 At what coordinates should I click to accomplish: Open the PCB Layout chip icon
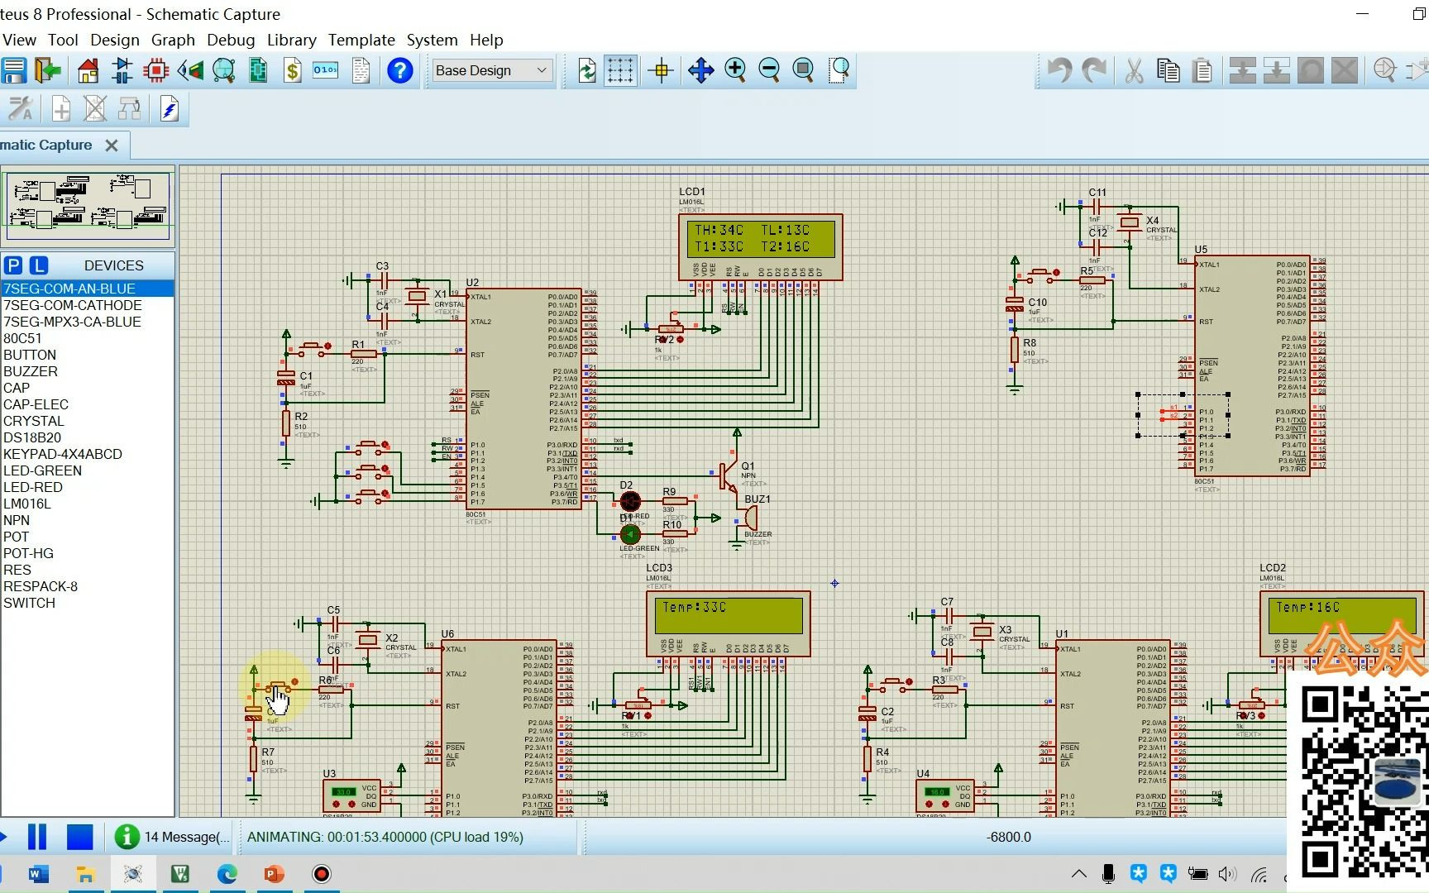[156, 70]
